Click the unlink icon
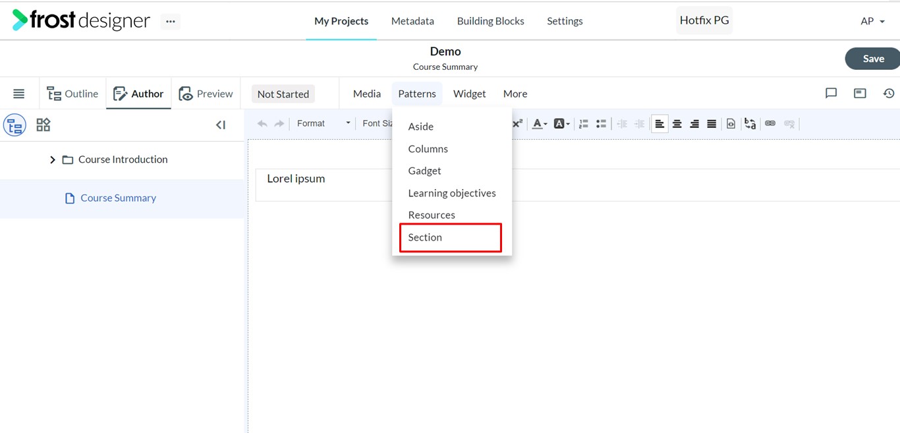 pyautogui.click(x=789, y=123)
